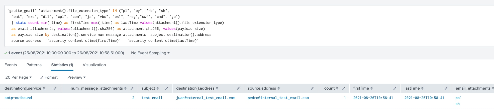494x109 pixels.
Task: Switch to the Events tab
Action: pyautogui.click(x=11, y=65)
